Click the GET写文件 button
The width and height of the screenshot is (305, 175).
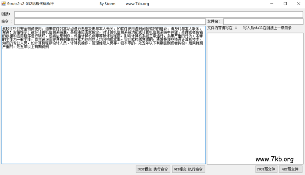[291, 169]
